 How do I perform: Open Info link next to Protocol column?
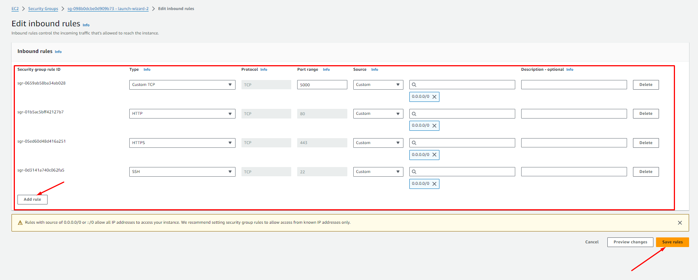264,70
